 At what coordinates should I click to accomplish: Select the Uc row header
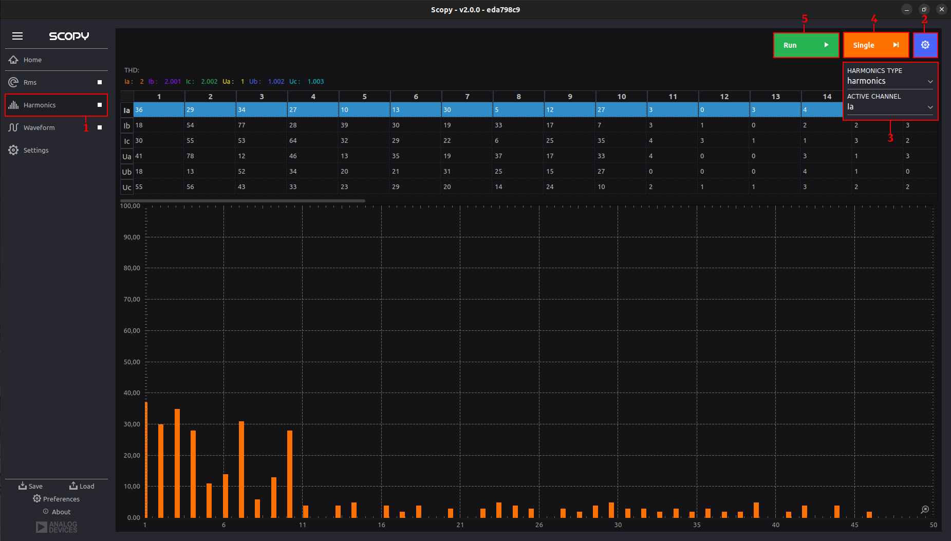(127, 187)
